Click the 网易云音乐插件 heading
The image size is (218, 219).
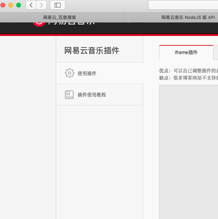(92, 51)
